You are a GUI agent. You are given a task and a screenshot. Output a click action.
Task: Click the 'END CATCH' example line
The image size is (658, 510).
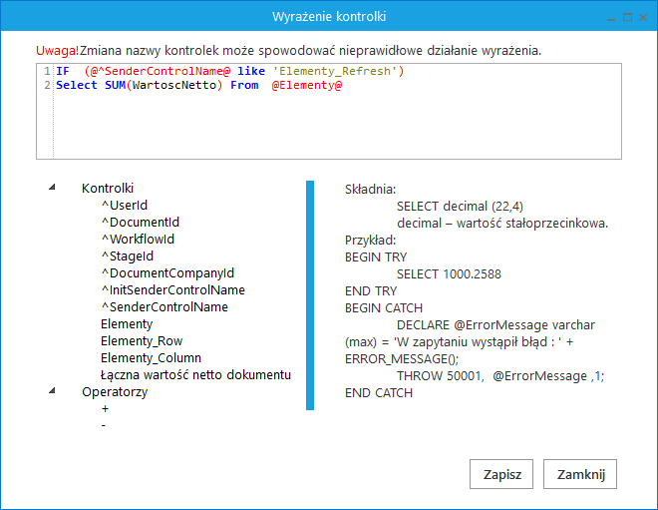(x=379, y=393)
